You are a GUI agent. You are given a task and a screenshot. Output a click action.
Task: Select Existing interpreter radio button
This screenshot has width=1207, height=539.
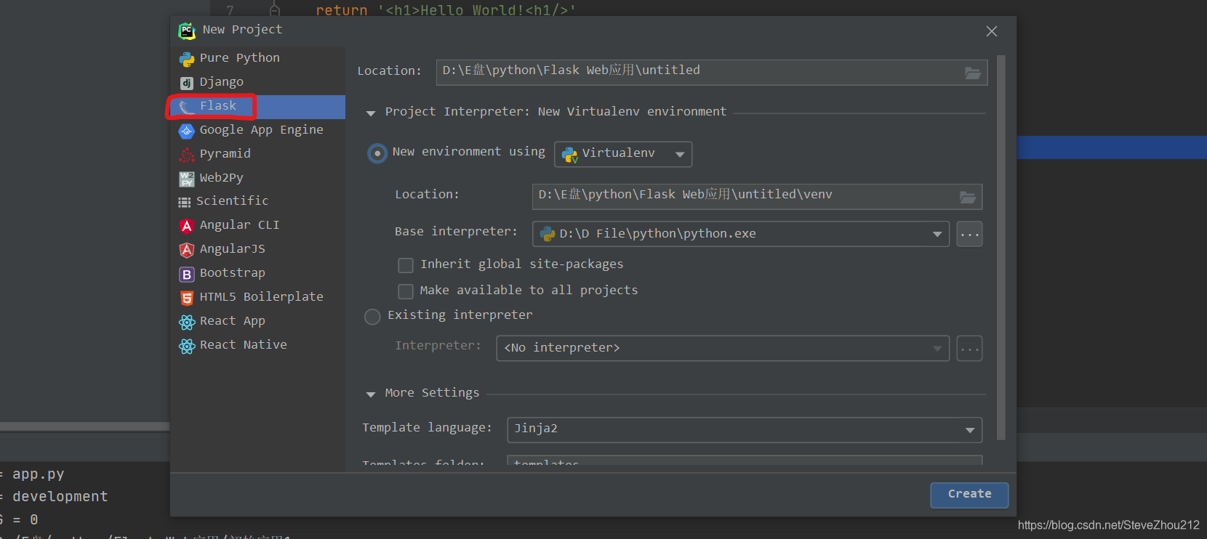[372, 317]
